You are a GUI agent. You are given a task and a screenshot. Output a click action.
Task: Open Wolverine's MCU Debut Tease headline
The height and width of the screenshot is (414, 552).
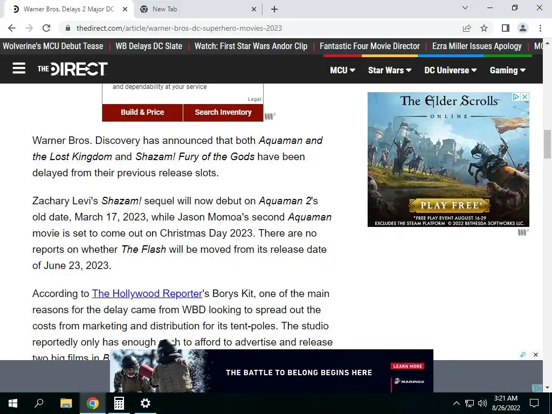click(x=53, y=46)
